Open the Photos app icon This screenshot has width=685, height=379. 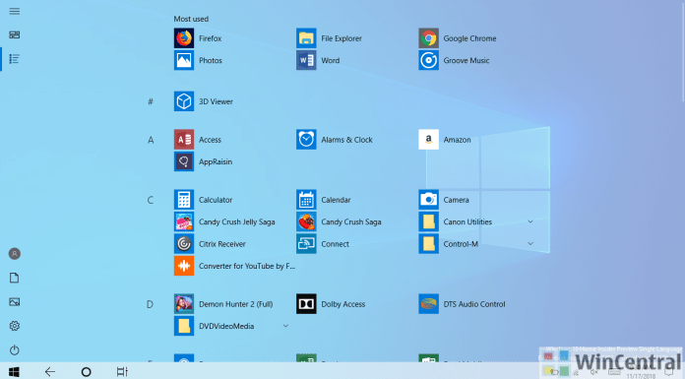click(184, 60)
